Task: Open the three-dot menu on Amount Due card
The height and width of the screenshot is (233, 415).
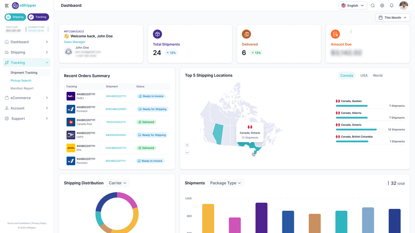Action: [x=351, y=31]
